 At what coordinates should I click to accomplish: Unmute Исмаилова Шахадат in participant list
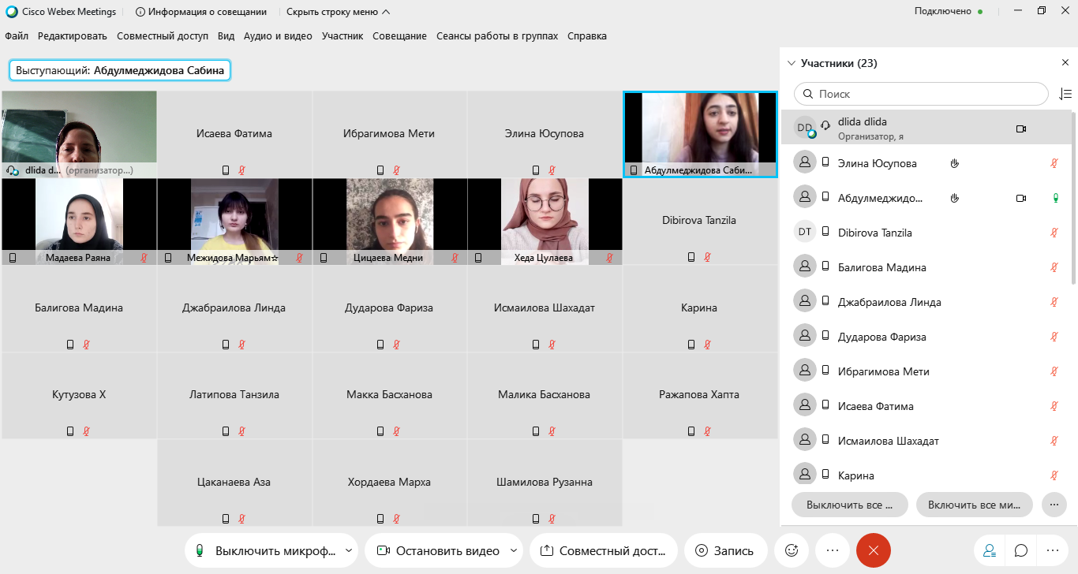(1054, 441)
